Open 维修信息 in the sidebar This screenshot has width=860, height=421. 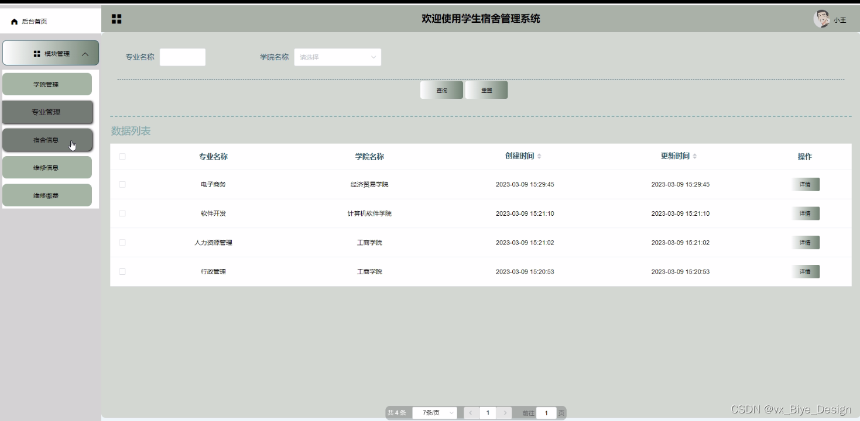[x=47, y=168]
